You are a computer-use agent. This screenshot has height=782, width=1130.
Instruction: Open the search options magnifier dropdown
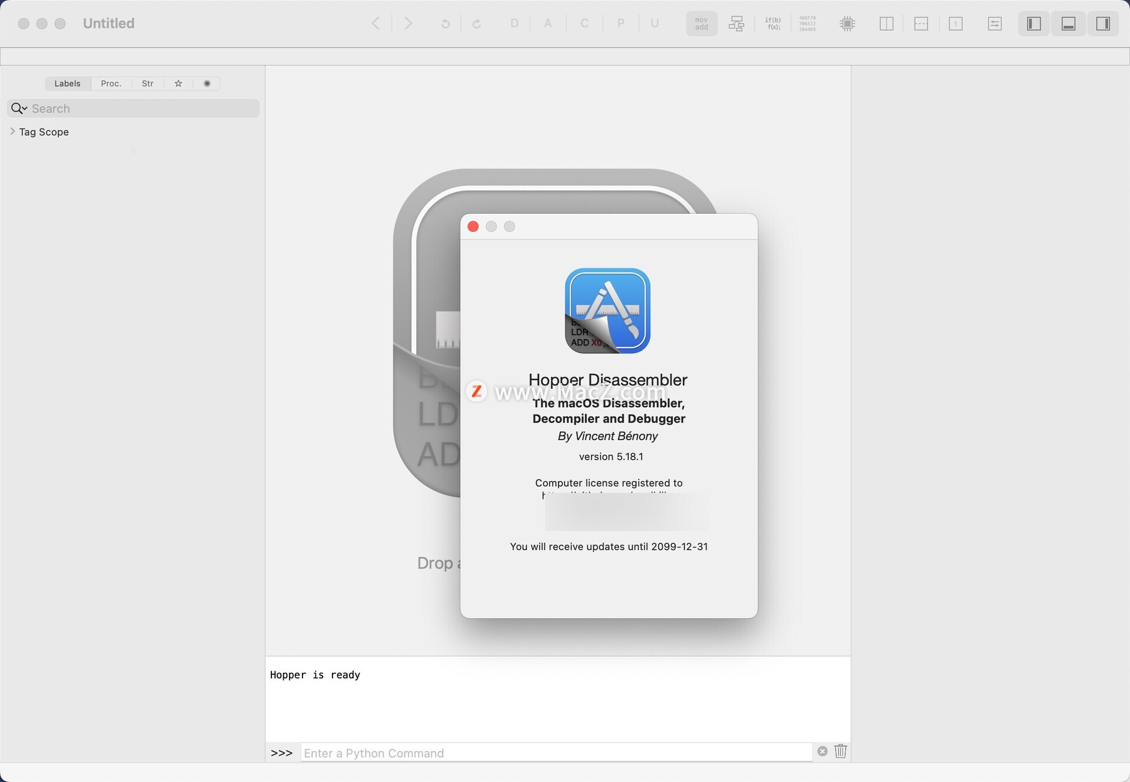pyautogui.click(x=19, y=108)
